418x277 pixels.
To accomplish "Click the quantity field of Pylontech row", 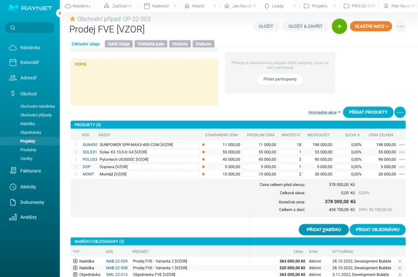I will point(291,160).
